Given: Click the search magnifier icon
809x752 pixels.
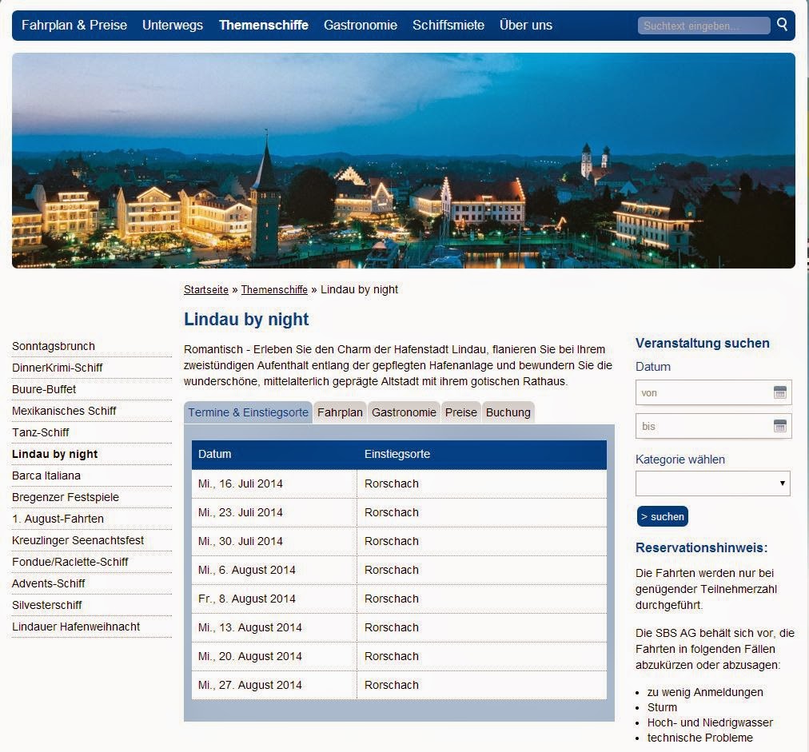Looking at the screenshot, I should (783, 25).
